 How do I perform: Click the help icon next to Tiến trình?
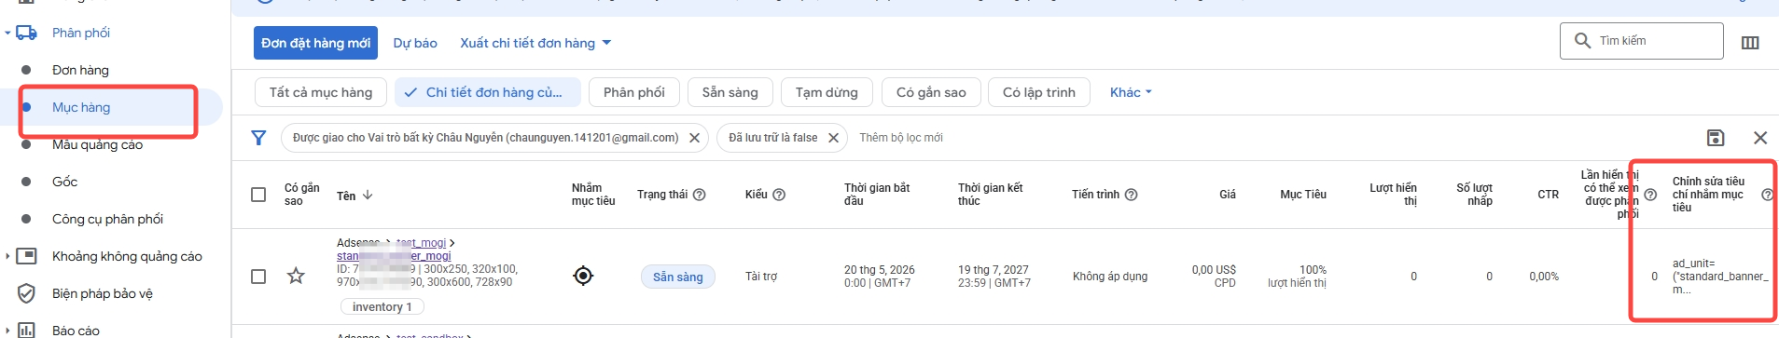[x=1131, y=195]
